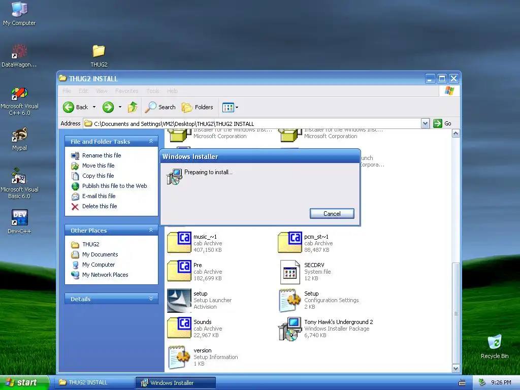
Task: Click the green Forward arrow button
Action: [x=108, y=107]
